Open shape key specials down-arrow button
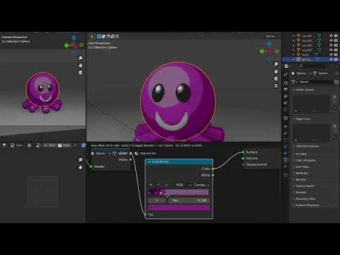 coord(335,137)
